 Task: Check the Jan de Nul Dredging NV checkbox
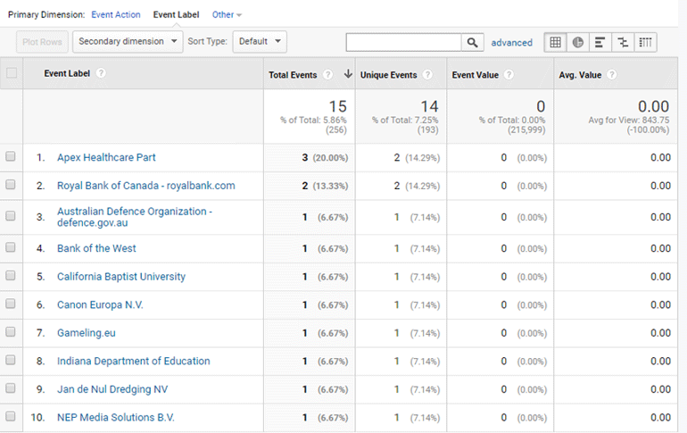(x=11, y=388)
